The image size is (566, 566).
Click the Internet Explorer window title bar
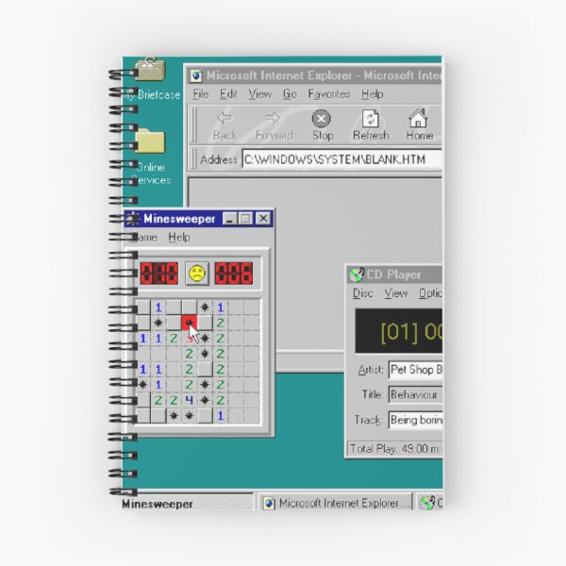pos(315,75)
